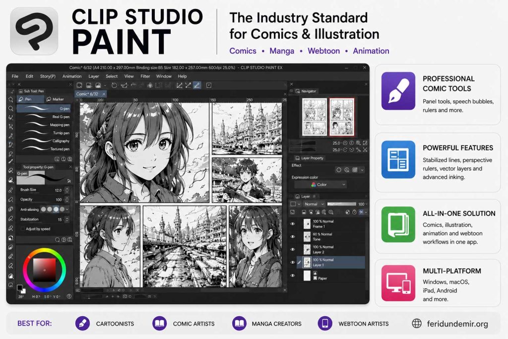Open the Animation menu
The height and width of the screenshot is (339, 508).
72,76
